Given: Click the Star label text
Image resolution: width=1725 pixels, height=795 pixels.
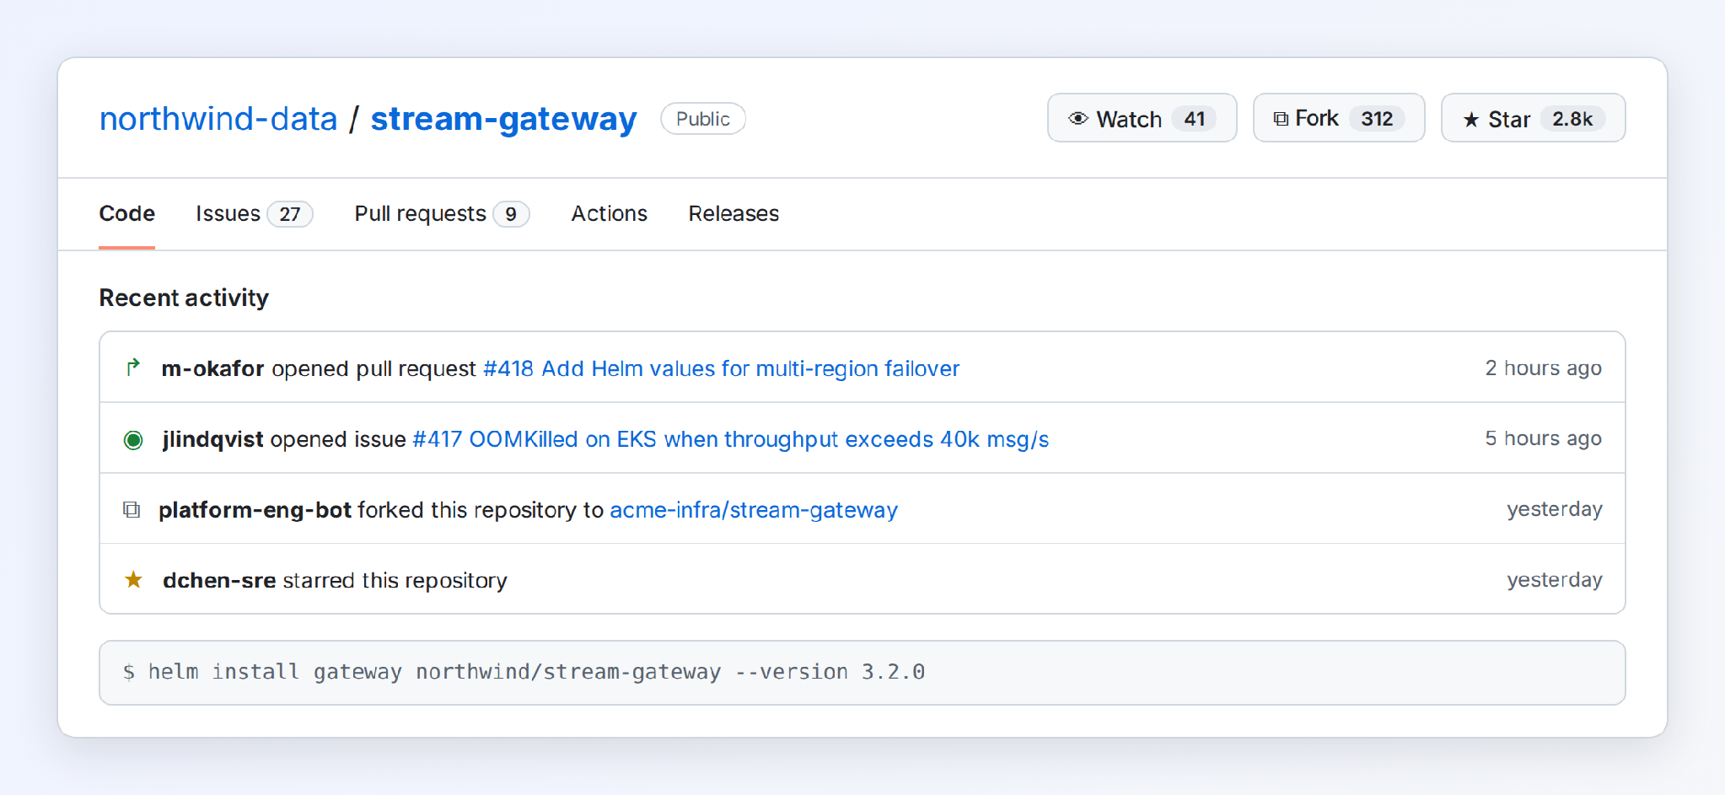Looking at the screenshot, I should (x=1509, y=120).
